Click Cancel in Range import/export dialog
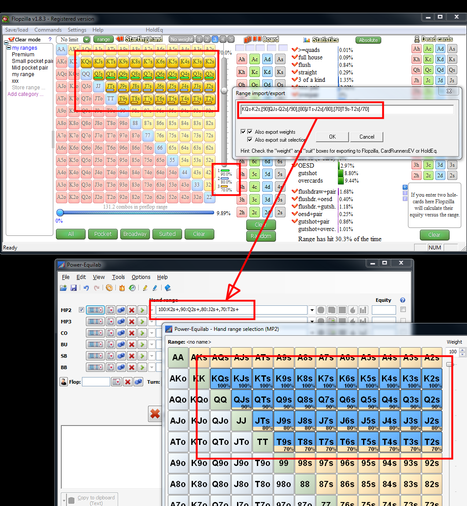467x506 pixels. [367, 137]
